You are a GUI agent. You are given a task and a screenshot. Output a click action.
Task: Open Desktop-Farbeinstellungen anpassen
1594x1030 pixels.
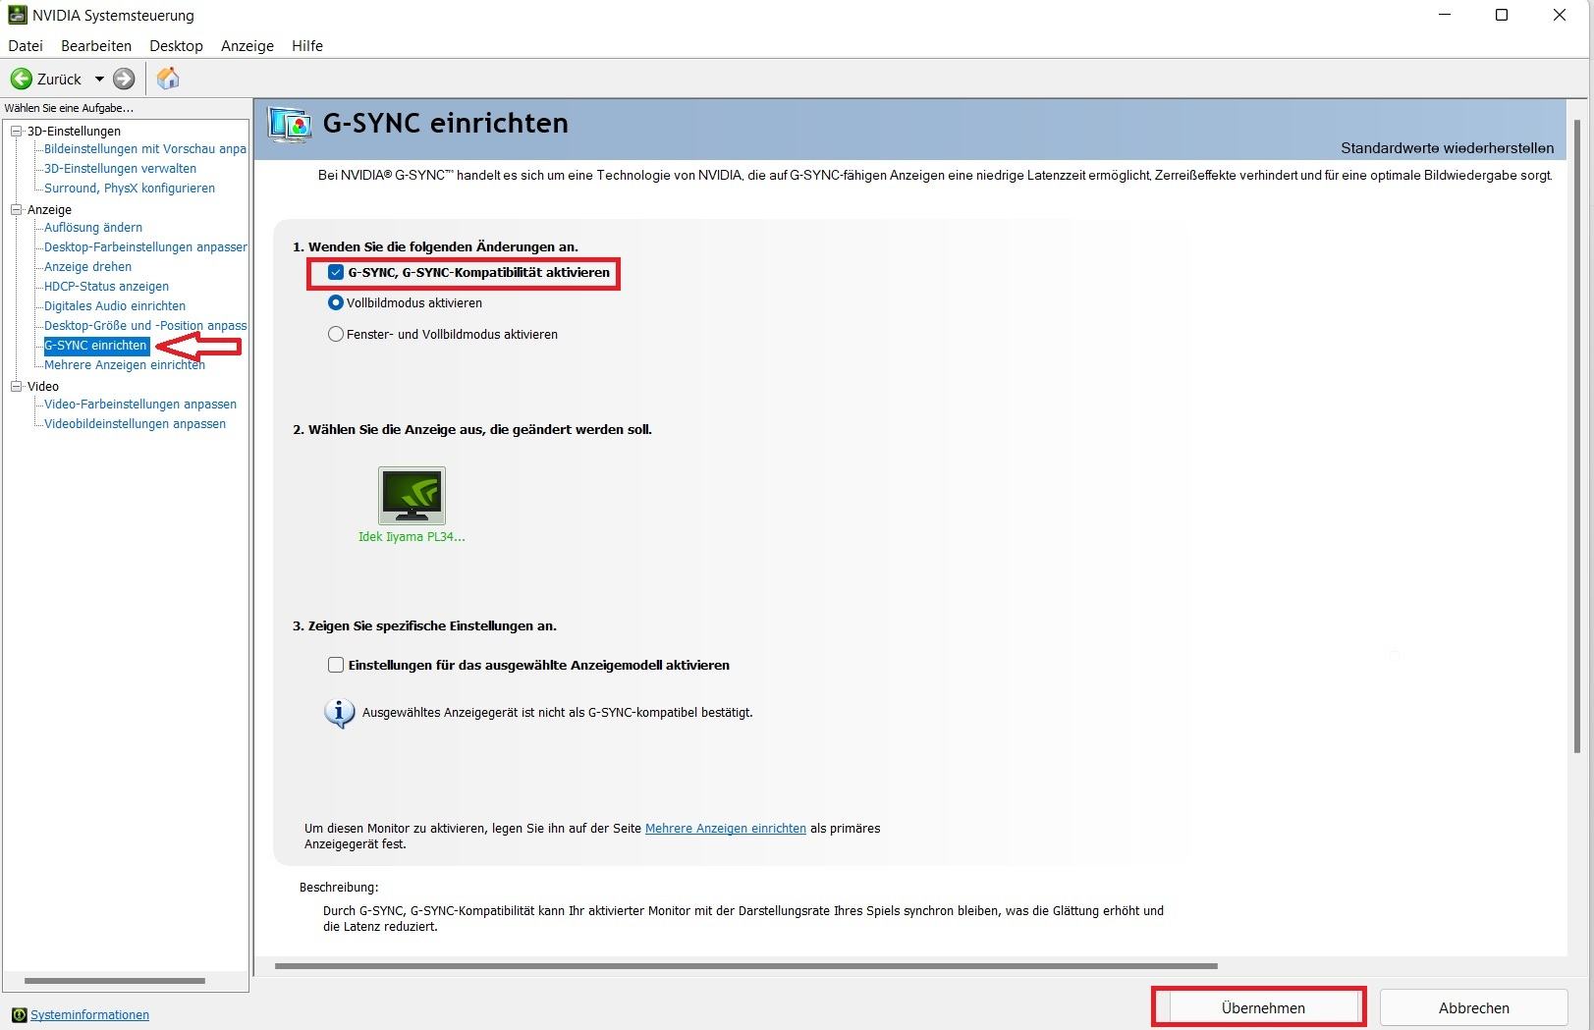point(145,247)
